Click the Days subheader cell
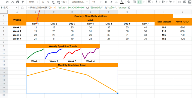Viewport: 192px width, 98px height. tap(90, 20)
